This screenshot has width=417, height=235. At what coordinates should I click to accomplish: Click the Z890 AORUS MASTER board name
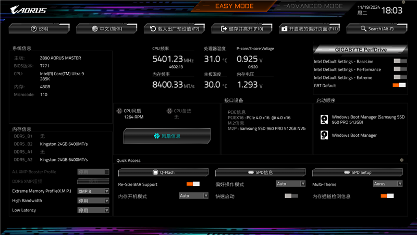tap(60, 58)
